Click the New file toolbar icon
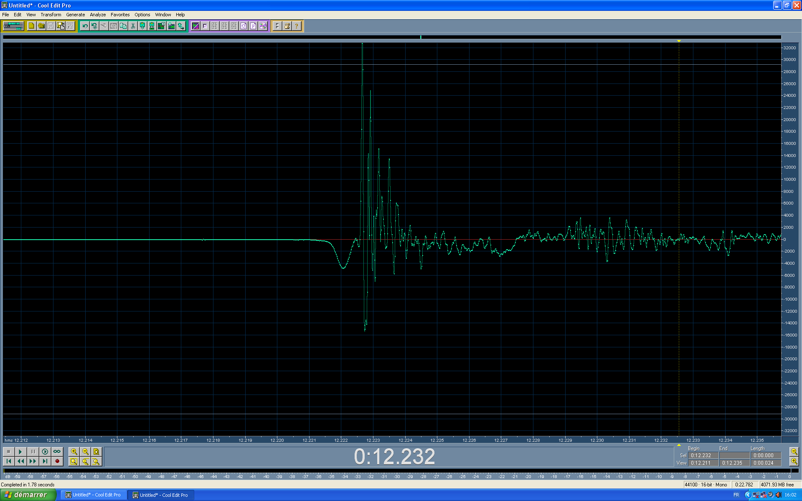This screenshot has width=802, height=501. pos(31,26)
